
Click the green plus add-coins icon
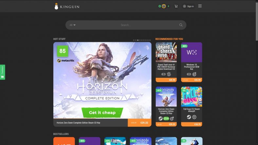[x=159, y=6]
